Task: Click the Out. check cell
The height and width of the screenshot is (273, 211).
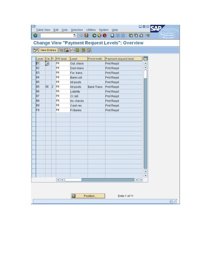Action: (79, 63)
